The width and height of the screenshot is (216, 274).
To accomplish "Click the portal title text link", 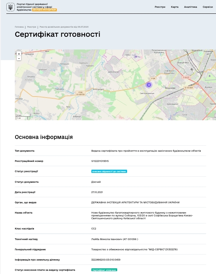I will (34, 7).
